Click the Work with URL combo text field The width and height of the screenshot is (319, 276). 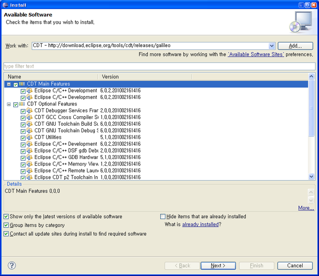pyautogui.click(x=150, y=46)
